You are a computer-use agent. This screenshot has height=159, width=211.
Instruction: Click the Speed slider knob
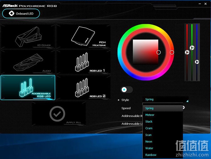point(184,107)
